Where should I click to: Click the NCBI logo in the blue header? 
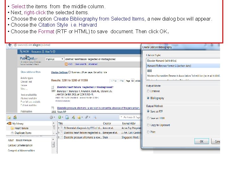[24, 52]
